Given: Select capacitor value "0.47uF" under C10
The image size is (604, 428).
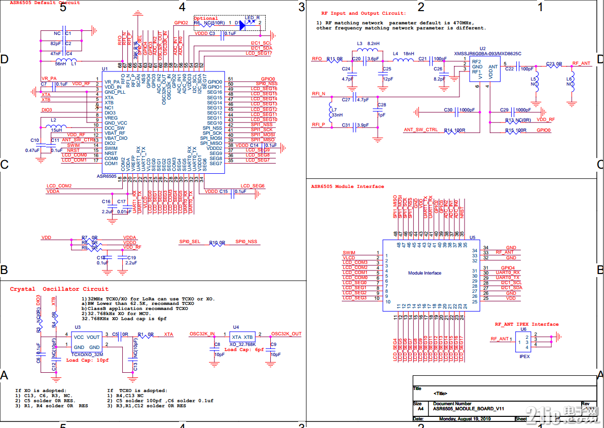Looking at the screenshot, I should coord(32,150).
